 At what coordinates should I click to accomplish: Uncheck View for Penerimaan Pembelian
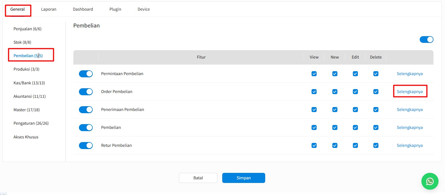point(314,110)
